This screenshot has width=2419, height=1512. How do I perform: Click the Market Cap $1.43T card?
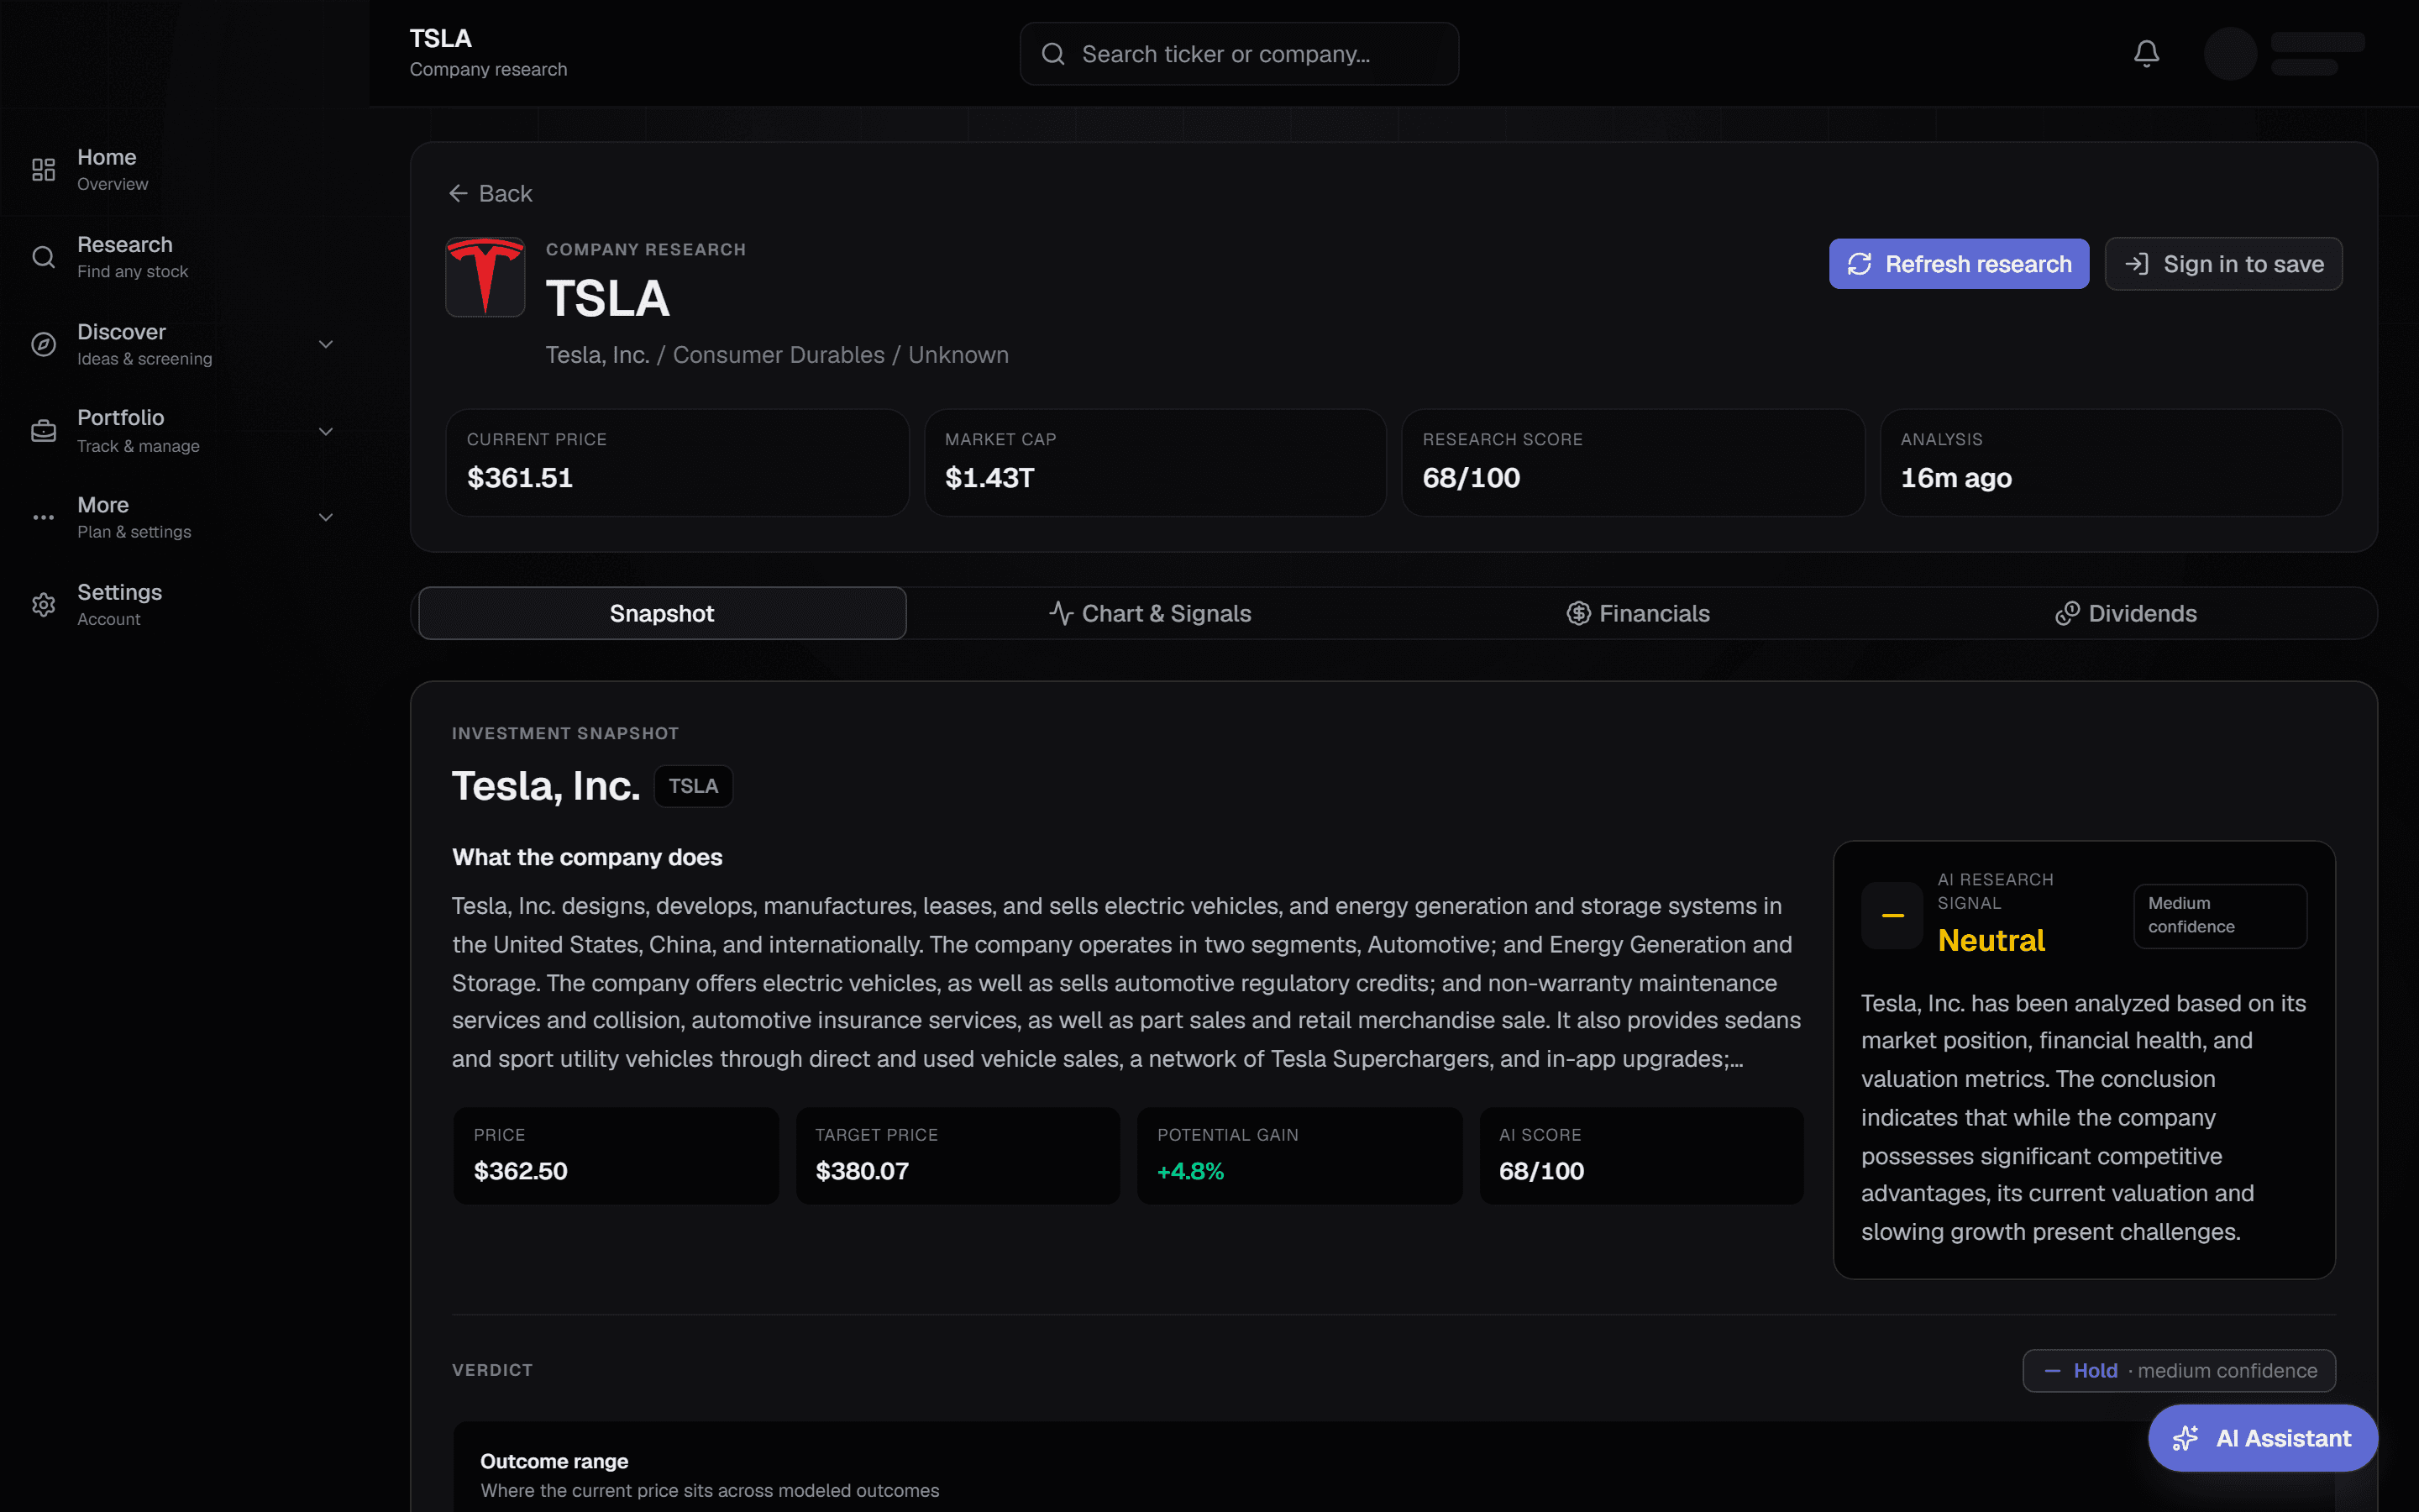pos(1156,463)
